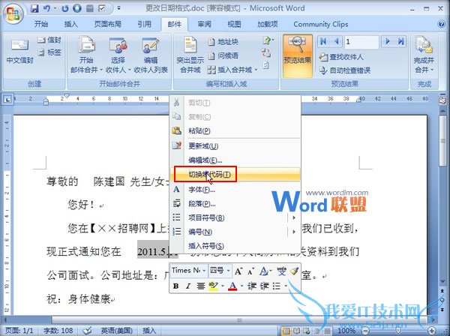Click 查找收件人 find recipient
Image resolution: width=450 pixels, height=336 pixels.
[x=341, y=57]
